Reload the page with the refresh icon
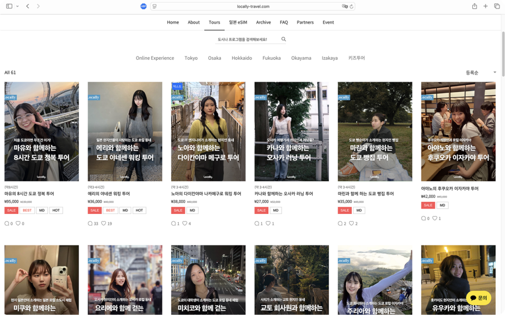This screenshot has width=505, height=315. (351, 6)
